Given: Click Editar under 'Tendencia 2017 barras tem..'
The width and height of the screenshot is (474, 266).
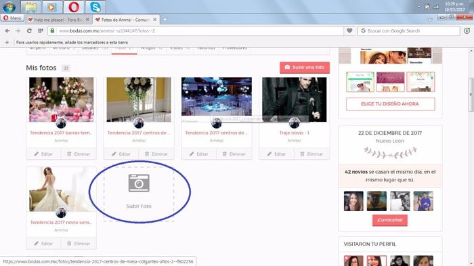Looking at the screenshot, I should click(x=43, y=154).
